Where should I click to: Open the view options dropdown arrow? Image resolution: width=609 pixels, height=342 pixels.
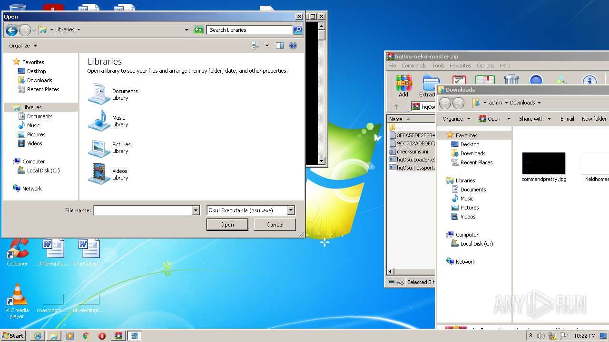coord(267,46)
